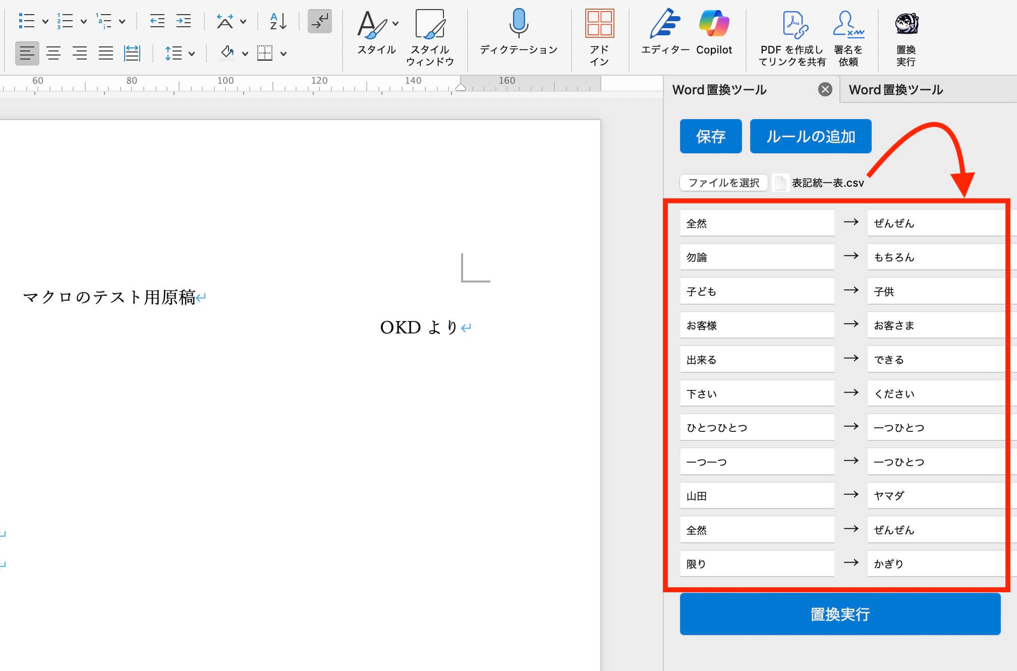Click the bulleted list icon

tap(26, 21)
